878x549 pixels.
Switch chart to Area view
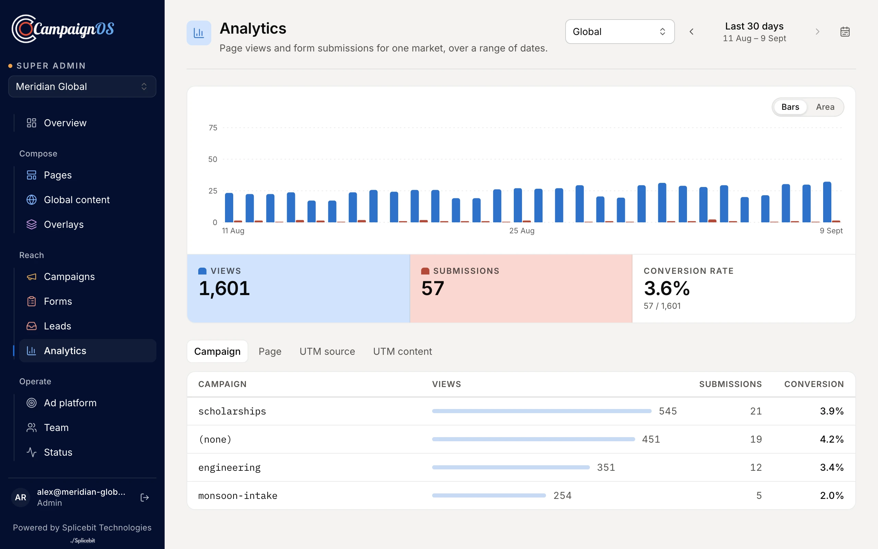tap(825, 107)
